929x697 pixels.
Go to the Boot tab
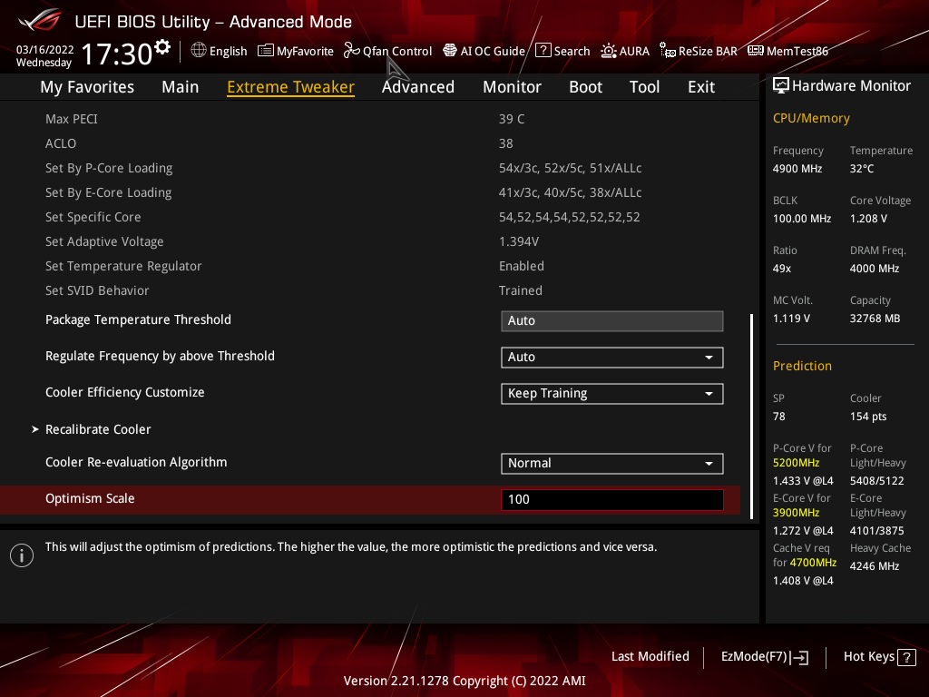(x=585, y=87)
